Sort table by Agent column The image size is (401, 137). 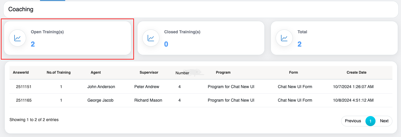click(x=96, y=72)
